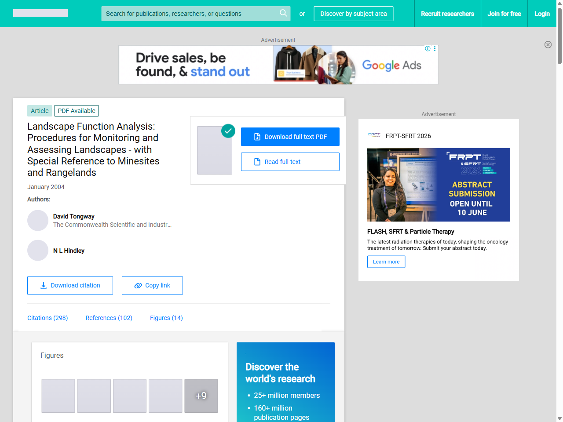This screenshot has width=563, height=422.
Task: Click the Discover the world's research banner
Action: coord(285,382)
